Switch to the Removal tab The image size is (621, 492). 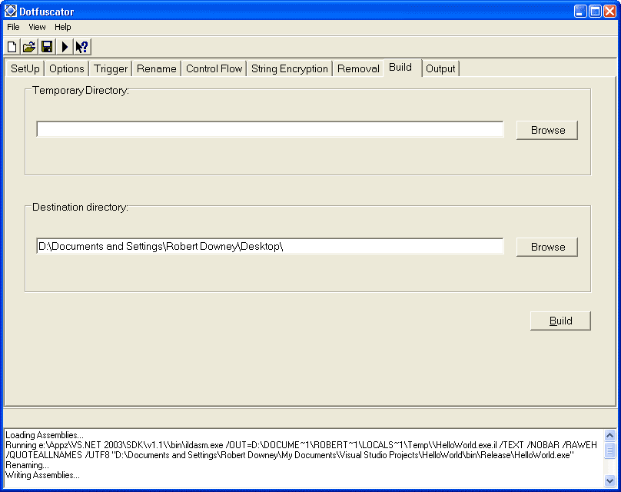click(358, 68)
